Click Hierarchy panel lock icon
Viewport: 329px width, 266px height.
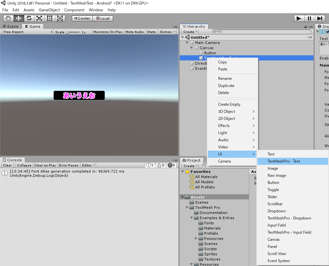[x=305, y=27]
